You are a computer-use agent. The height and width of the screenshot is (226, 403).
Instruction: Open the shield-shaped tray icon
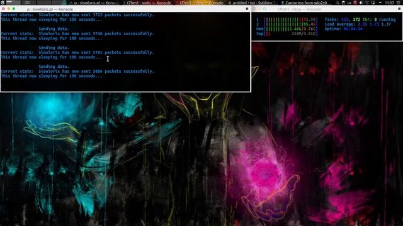pos(373,3)
